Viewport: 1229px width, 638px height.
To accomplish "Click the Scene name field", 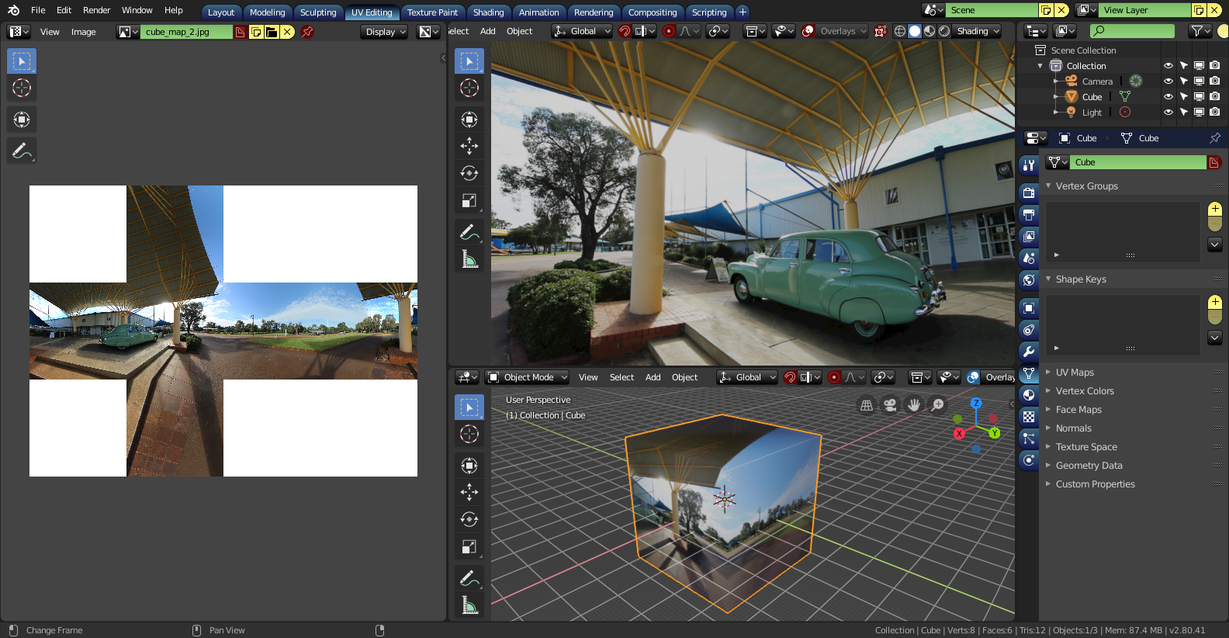I will click(x=992, y=10).
